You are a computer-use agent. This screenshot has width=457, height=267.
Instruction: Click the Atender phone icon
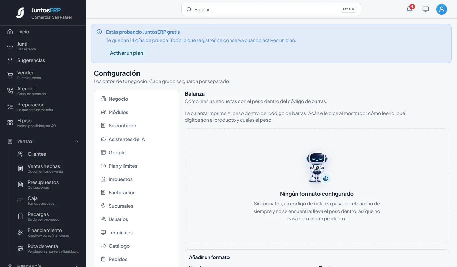(10, 91)
